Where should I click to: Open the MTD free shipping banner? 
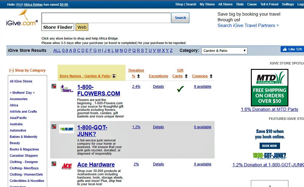click(x=269, y=88)
